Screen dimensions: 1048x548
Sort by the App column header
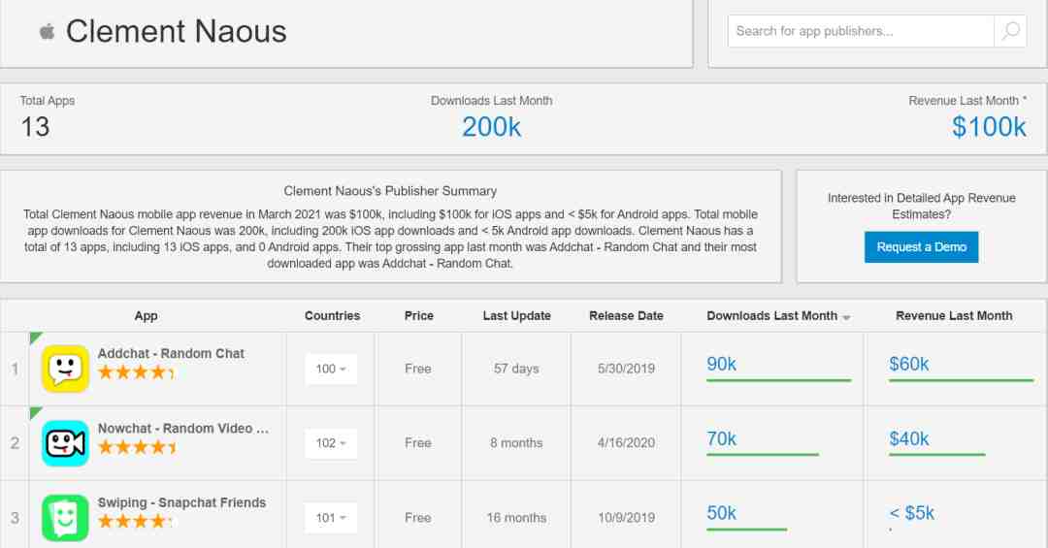(x=146, y=316)
